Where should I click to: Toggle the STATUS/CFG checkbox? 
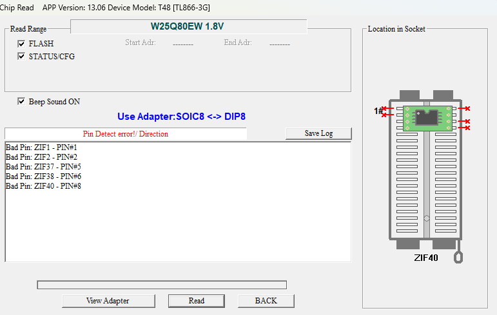tap(21, 57)
